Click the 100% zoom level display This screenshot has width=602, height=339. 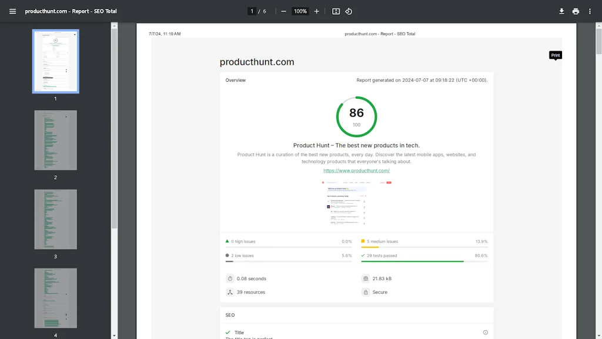click(300, 11)
